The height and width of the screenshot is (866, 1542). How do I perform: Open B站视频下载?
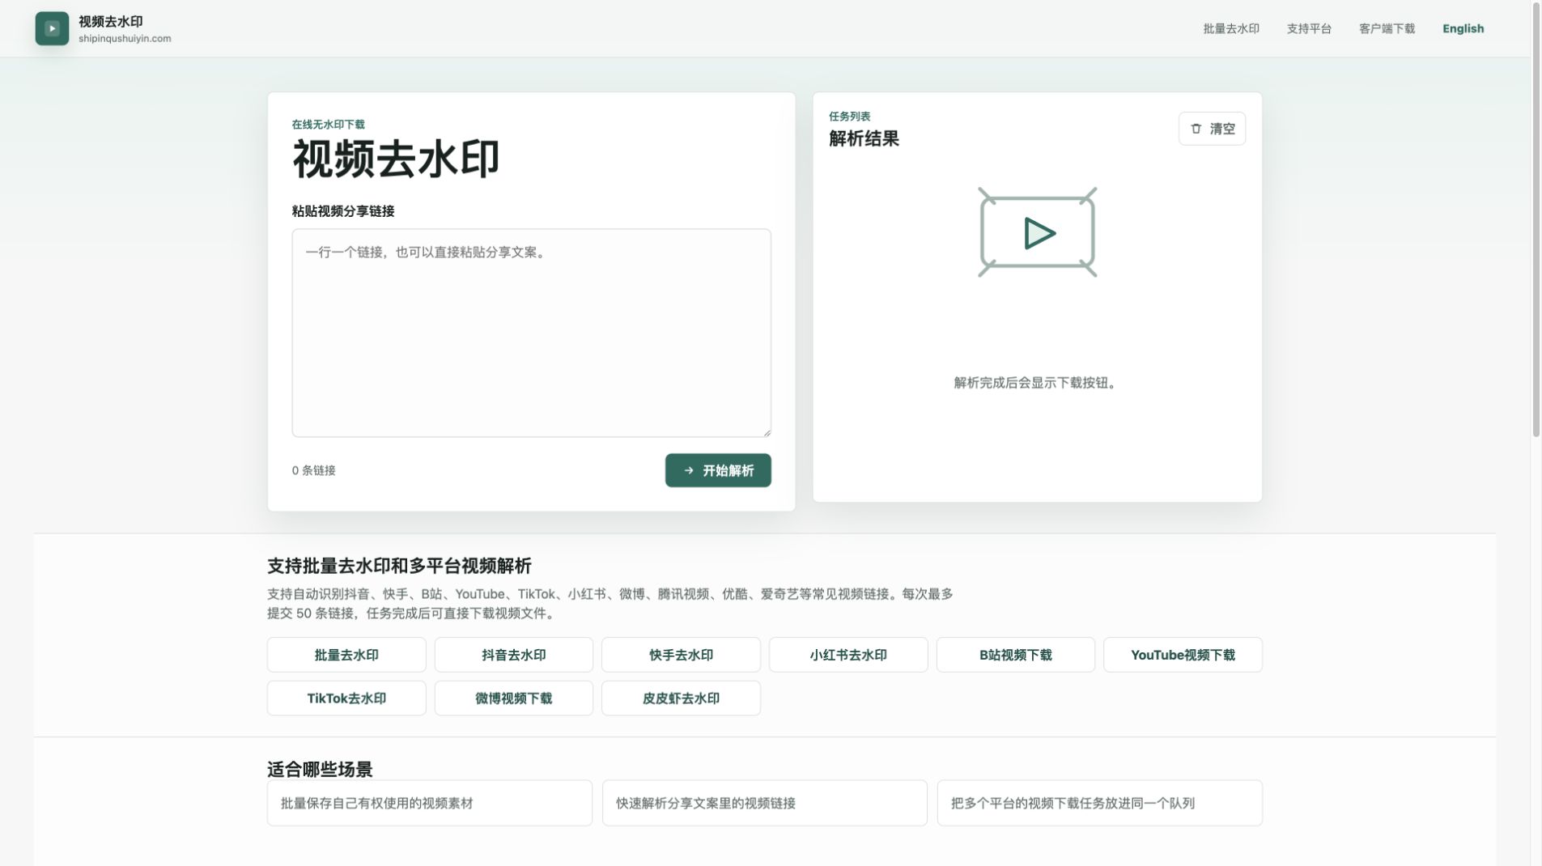[x=1015, y=655]
